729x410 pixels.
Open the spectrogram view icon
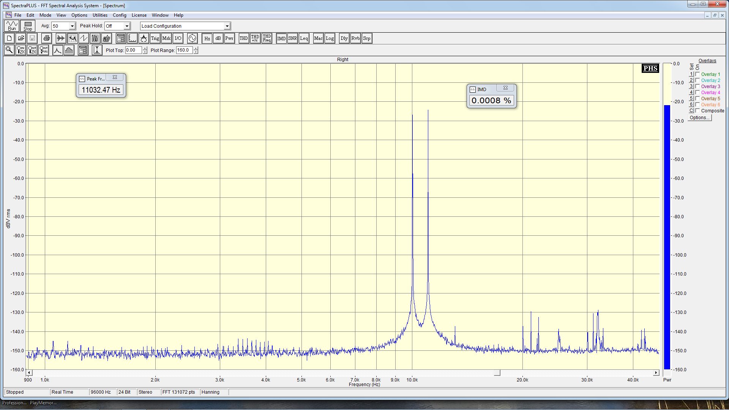click(x=95, y=38)
